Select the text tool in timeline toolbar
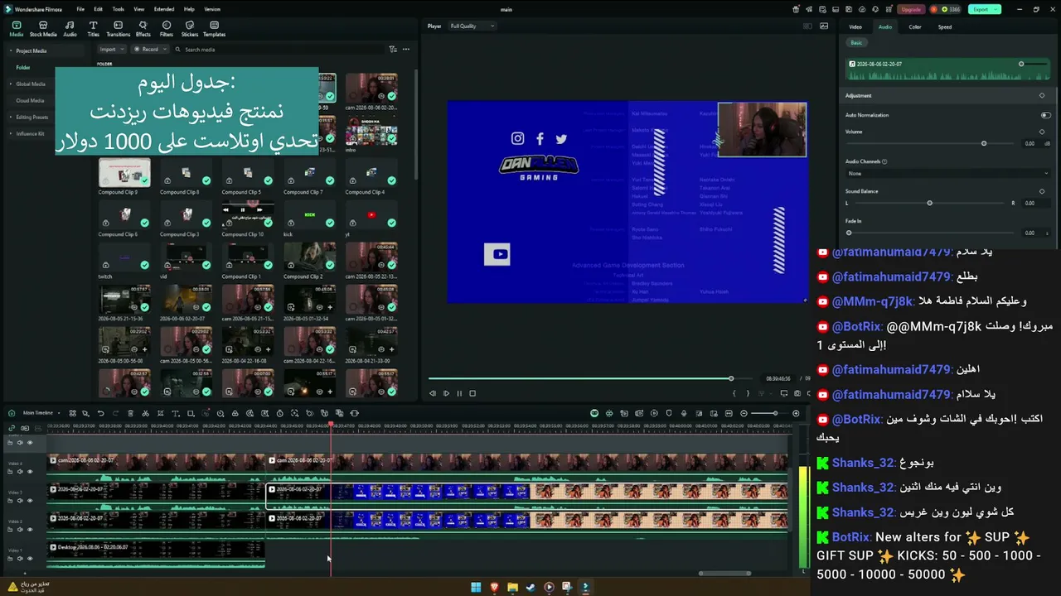 click(175, 413)
